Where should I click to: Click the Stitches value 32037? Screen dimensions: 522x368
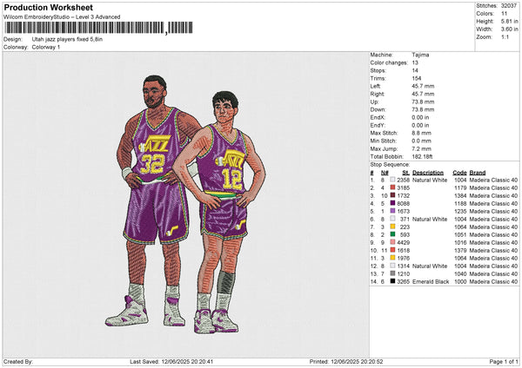coord(509,6)
